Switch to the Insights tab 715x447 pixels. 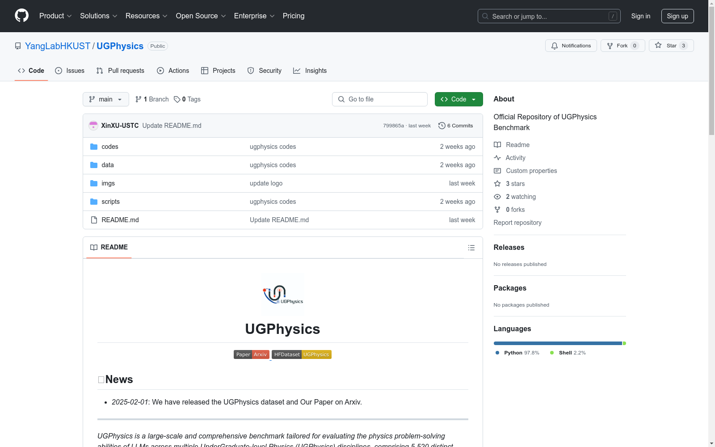coord(310,71)
